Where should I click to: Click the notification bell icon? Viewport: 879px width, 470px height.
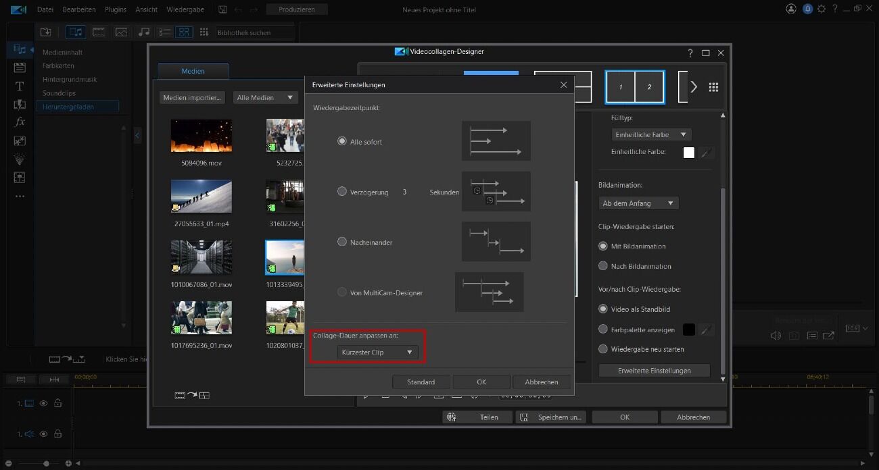[x=807, y=9]
